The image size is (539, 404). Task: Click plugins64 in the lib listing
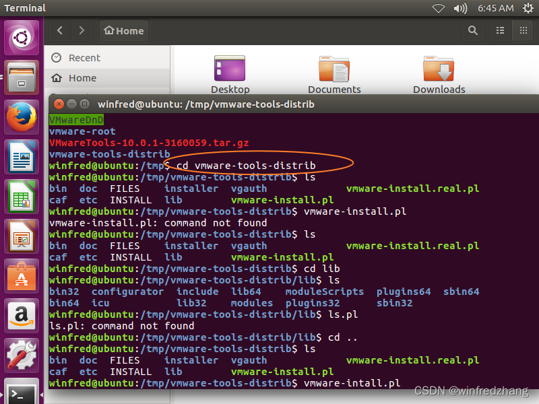[404, 292]
